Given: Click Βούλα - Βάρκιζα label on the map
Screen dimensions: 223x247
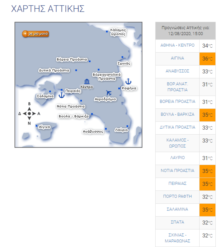Looking at the screenshot, I should [73, 116].
